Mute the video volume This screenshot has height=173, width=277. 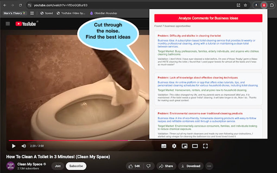(23, 146)
